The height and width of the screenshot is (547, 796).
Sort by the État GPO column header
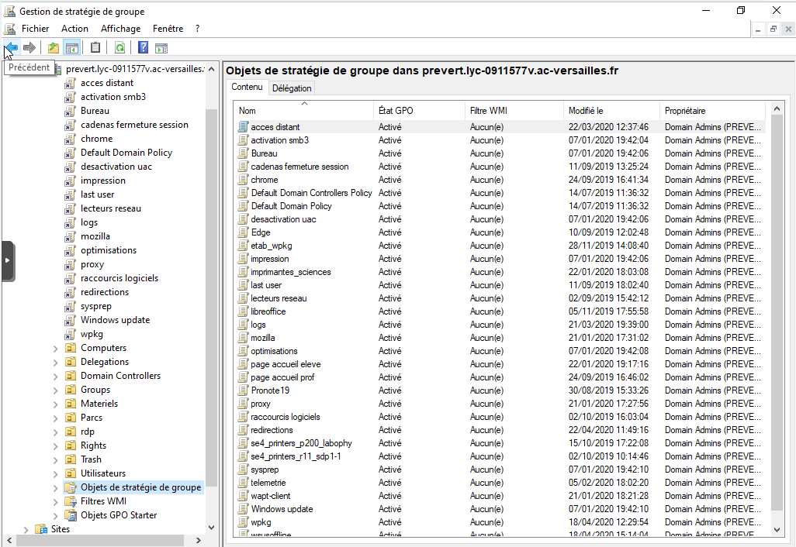[419, 111]
